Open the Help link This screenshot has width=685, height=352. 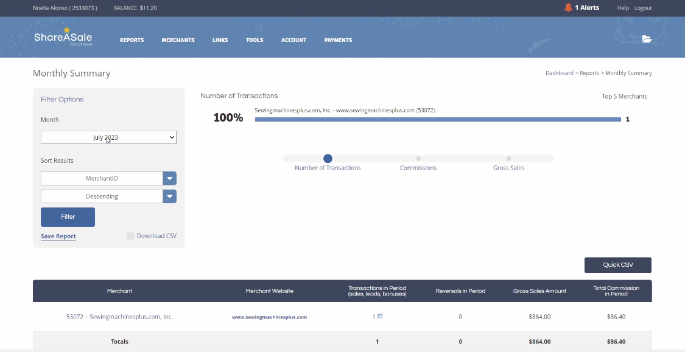pyautogui.click(x=623, y=8)
